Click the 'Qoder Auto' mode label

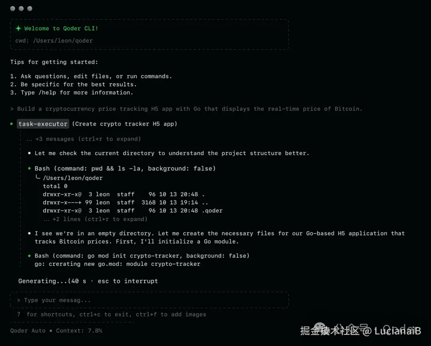pos(28,330)
